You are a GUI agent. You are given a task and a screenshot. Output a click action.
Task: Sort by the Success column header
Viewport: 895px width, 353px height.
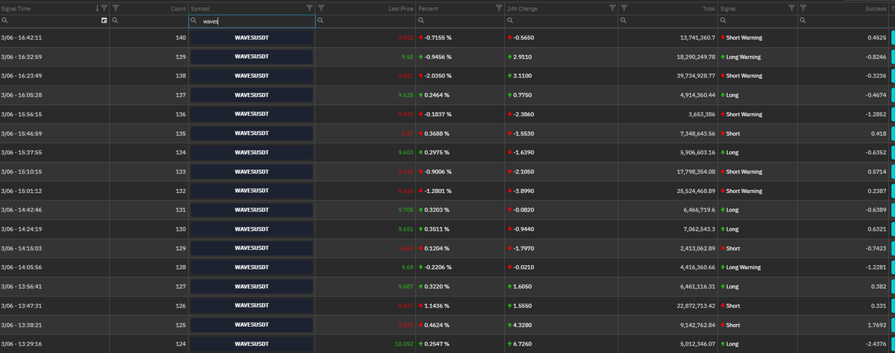click(x=876, y=8)
